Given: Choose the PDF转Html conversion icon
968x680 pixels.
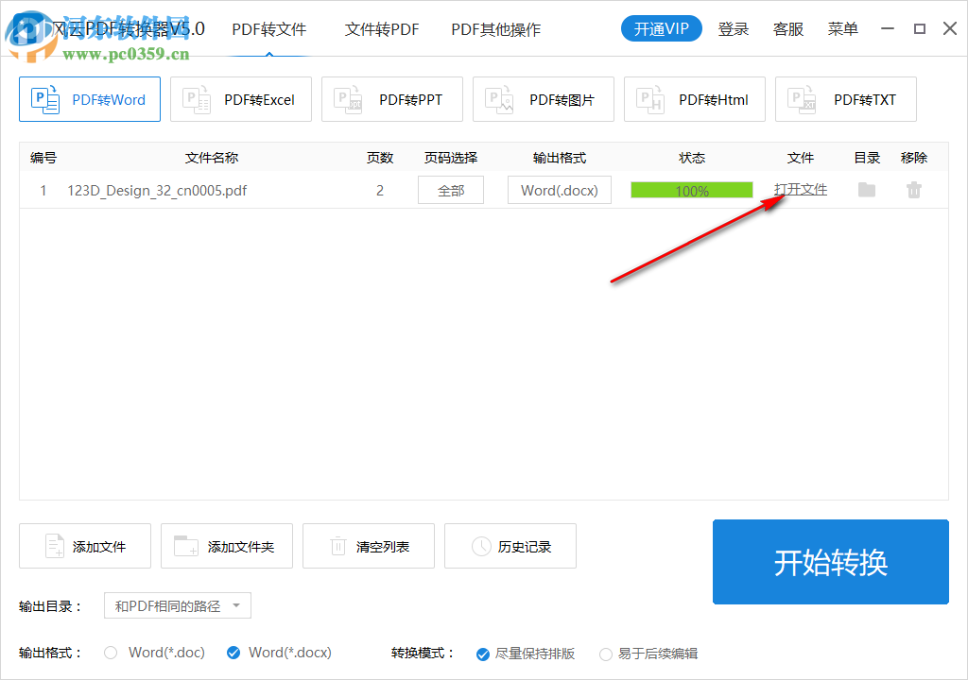Looking at the screenshot, I should 648,99.
